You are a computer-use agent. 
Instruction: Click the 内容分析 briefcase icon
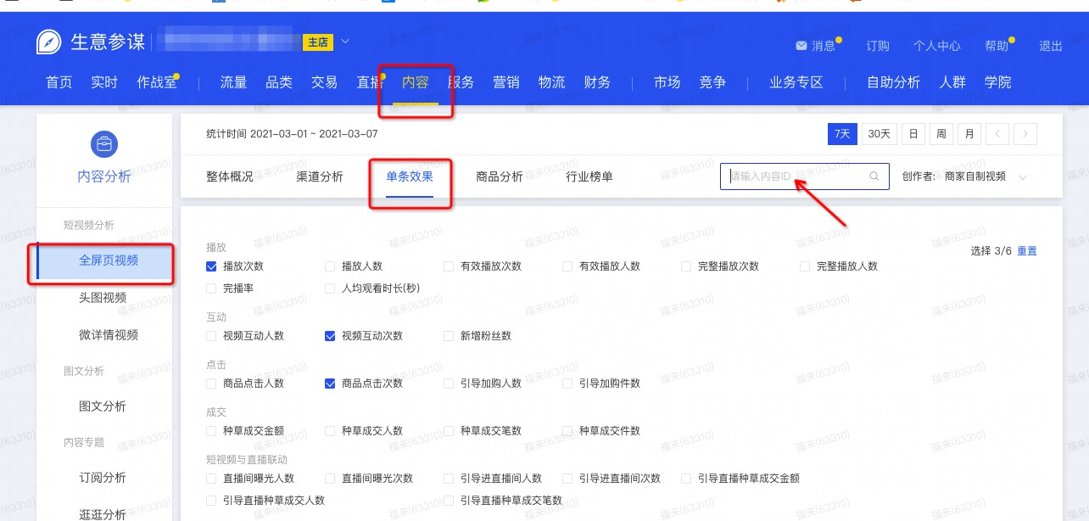104,143
